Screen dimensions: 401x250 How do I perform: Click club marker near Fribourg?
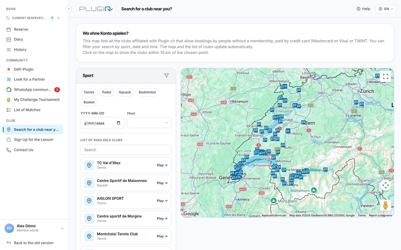coord(288,131)
